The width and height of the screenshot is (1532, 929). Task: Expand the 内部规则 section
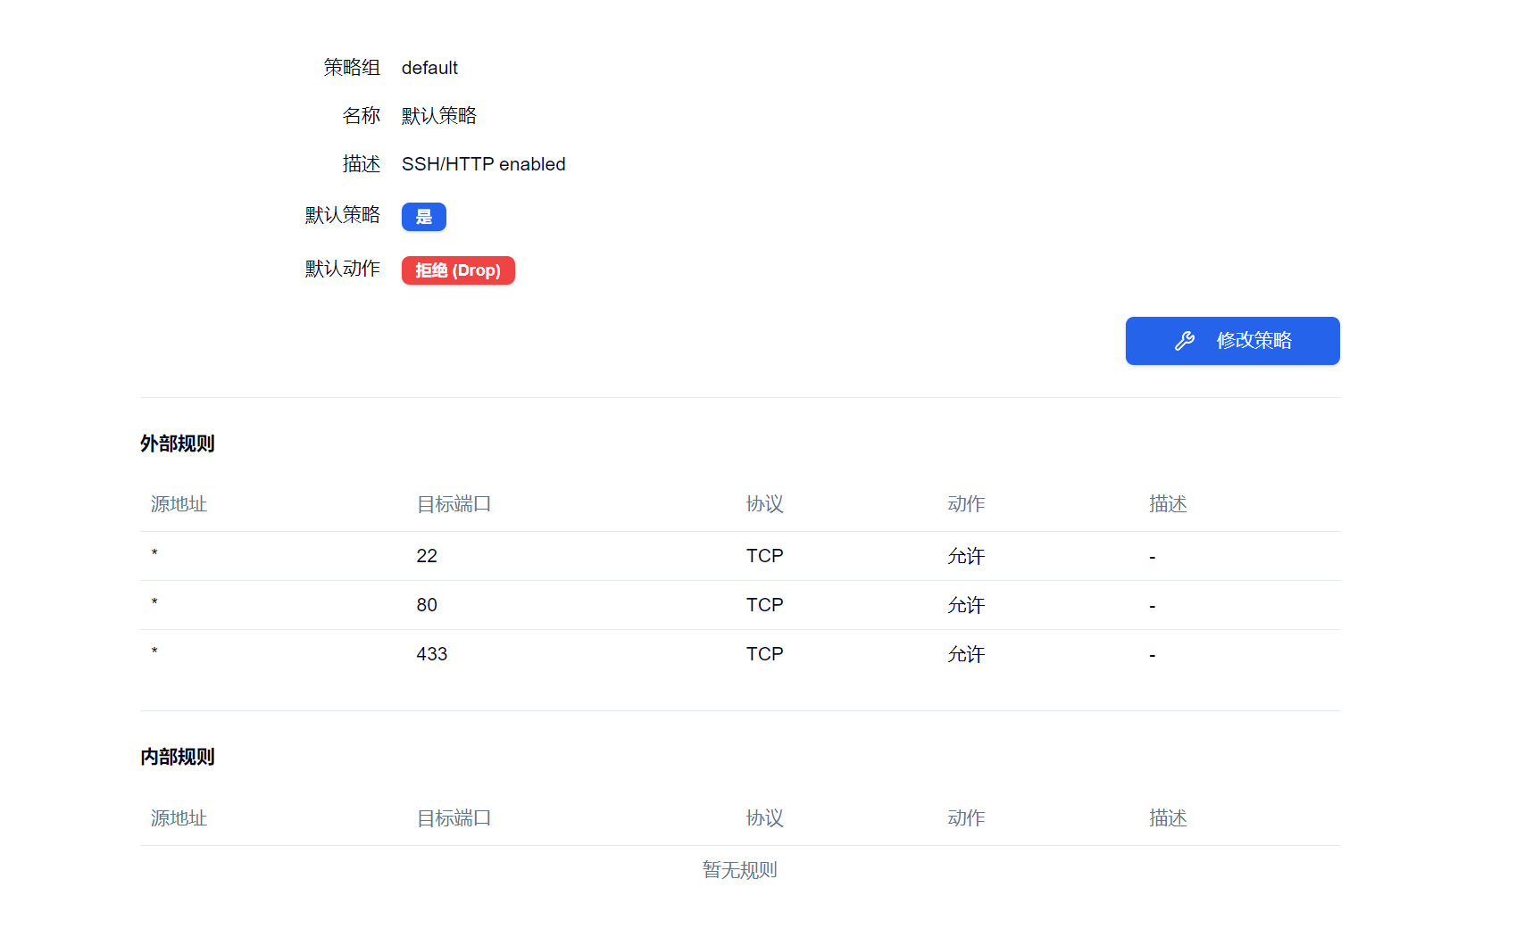[x=177, y=757]
